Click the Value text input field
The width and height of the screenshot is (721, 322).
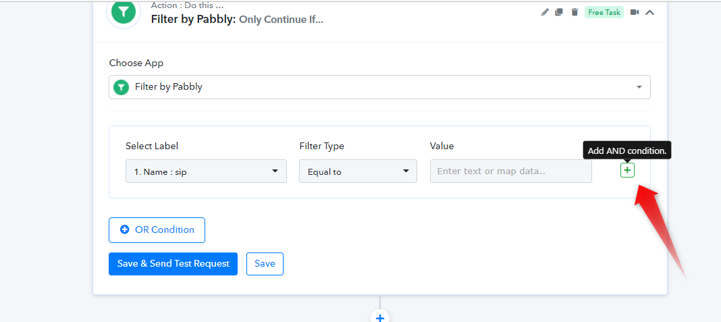click(510, 171)
